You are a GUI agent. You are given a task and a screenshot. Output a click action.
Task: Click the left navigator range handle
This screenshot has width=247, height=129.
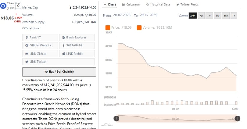[116, 119]
